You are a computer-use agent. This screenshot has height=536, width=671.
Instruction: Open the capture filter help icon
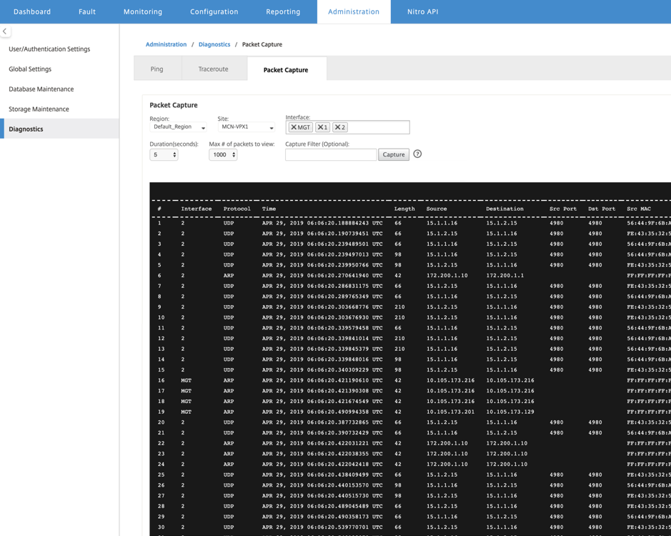(x=417, y=154)
